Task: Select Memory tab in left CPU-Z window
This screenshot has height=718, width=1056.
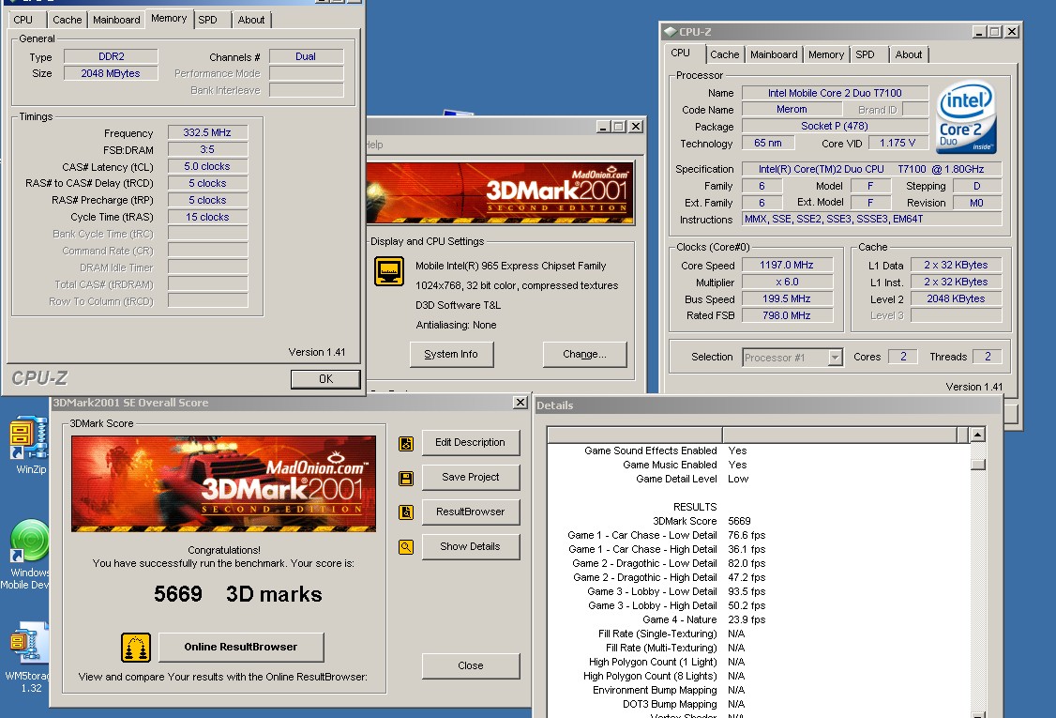Action: [x=169, y=18]
